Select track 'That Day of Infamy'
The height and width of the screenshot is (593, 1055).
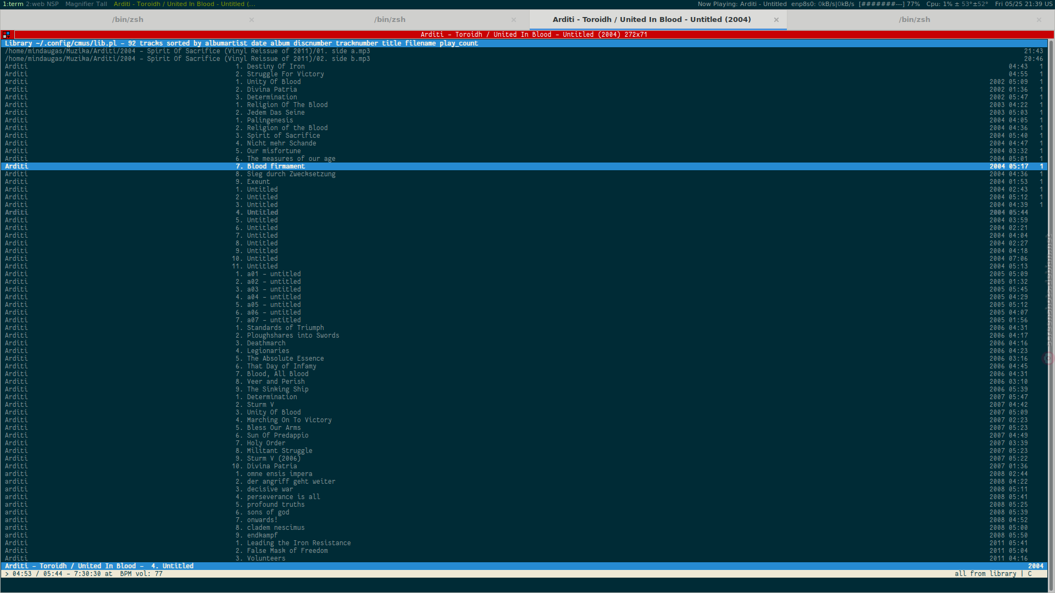(524, 366)
